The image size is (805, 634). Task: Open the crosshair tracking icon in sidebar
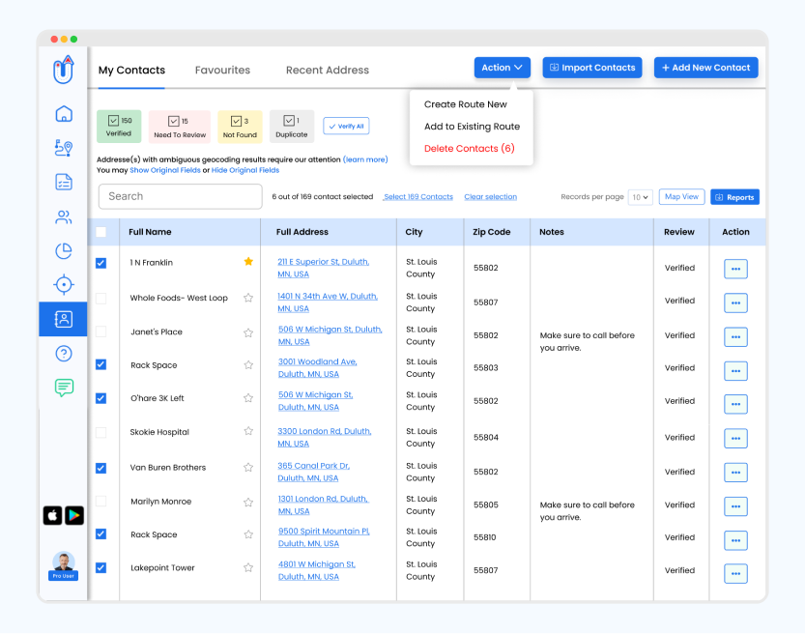(x=64, y=284)
